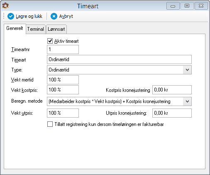Click the Utpris kronejustering amount field
210x175 pixels.
pyautogui.click(x=172, y=113)
